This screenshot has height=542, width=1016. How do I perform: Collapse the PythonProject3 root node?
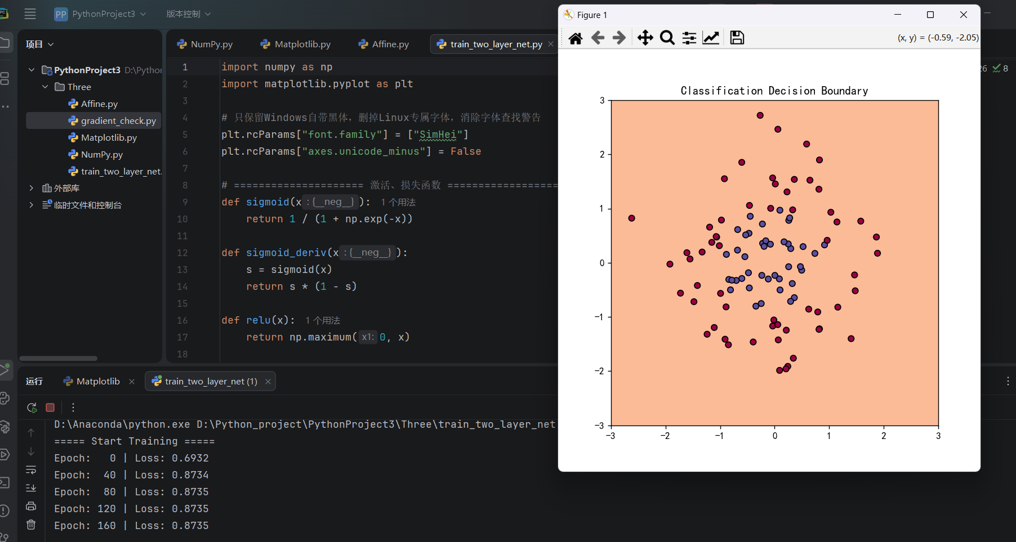32,70
